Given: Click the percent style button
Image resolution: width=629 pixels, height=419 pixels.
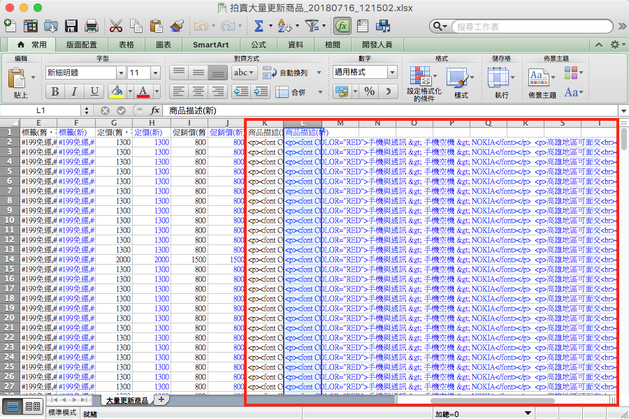Looking at the screenshot, I should (370, 91).
